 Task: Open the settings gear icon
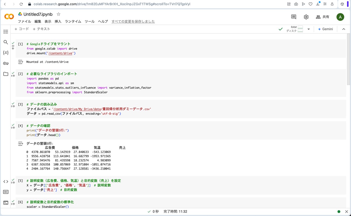(x=306, y=17)
